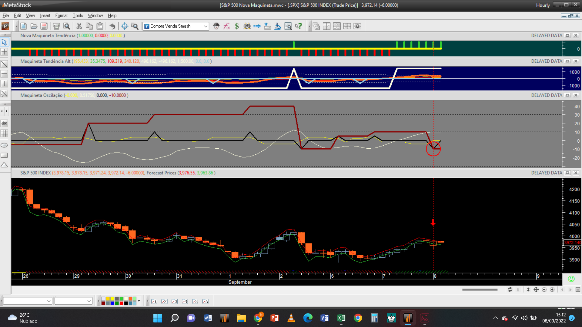Open the line style dropdown
The width and height of the screenshot is (582, 327).
pyautogui.click(x=48, y=301)
